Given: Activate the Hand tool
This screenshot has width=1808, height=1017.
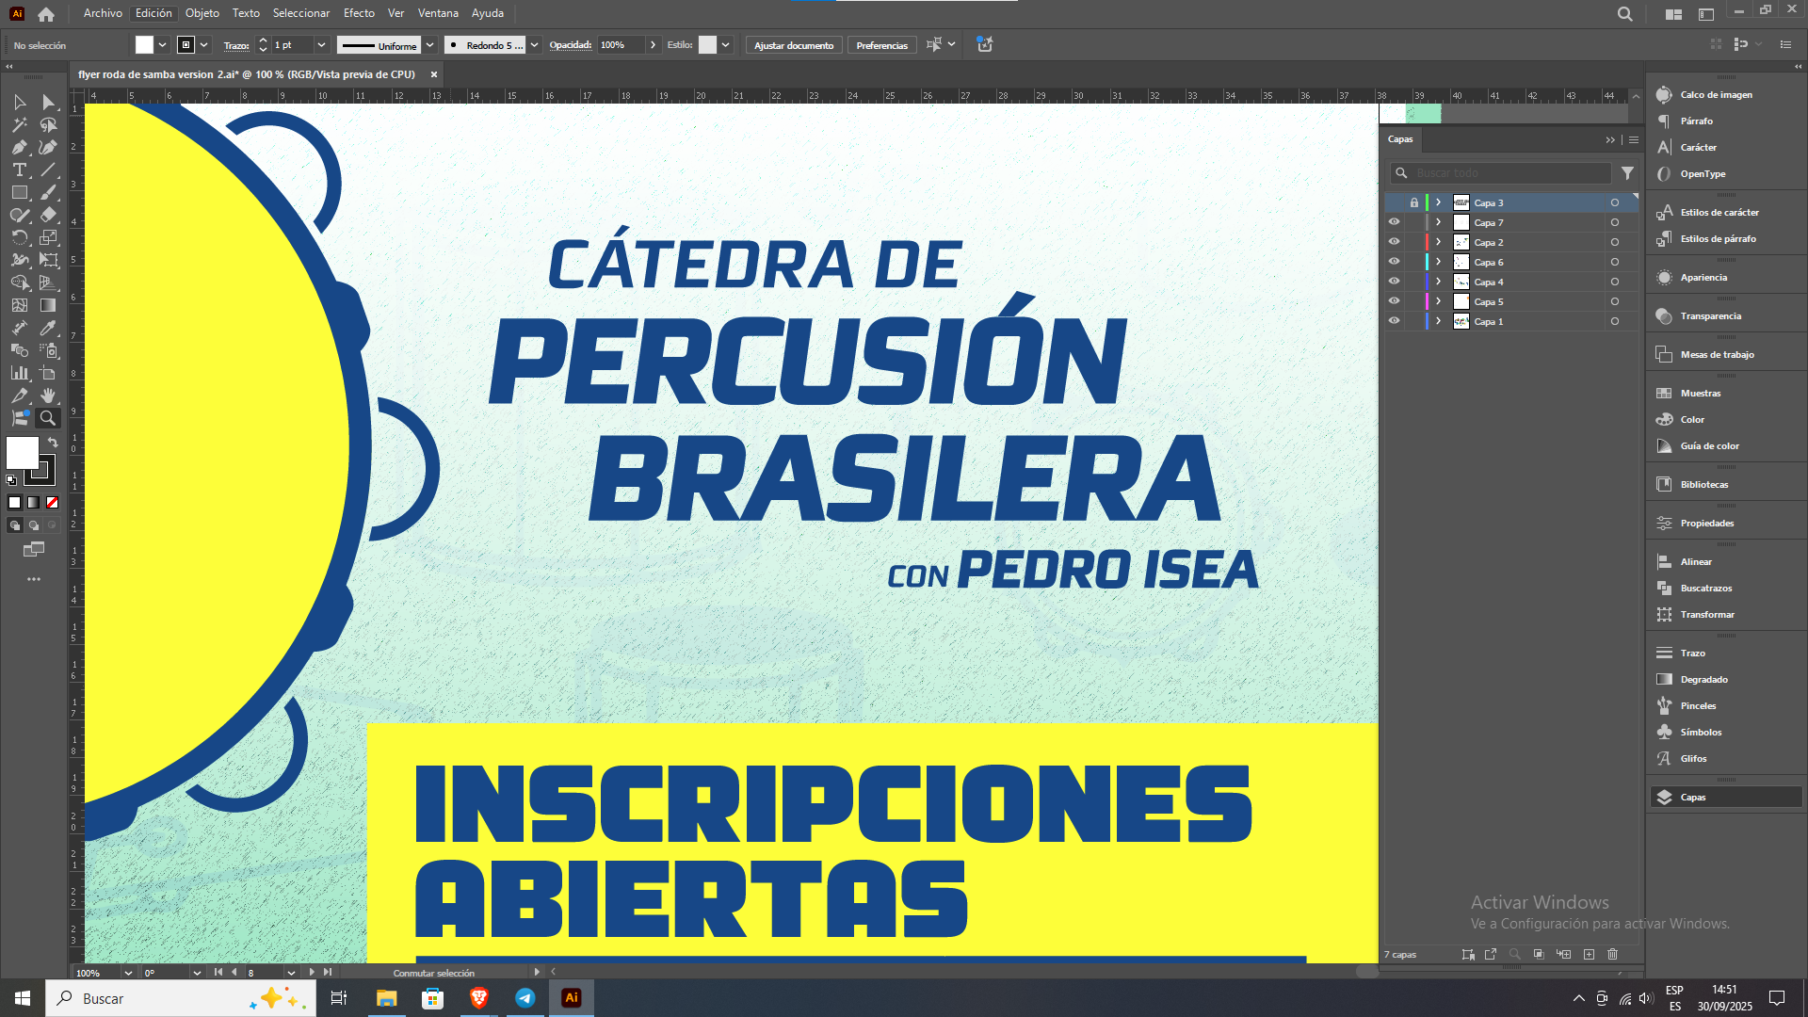Looking at the screenshot, I should [x=48, y=396].
